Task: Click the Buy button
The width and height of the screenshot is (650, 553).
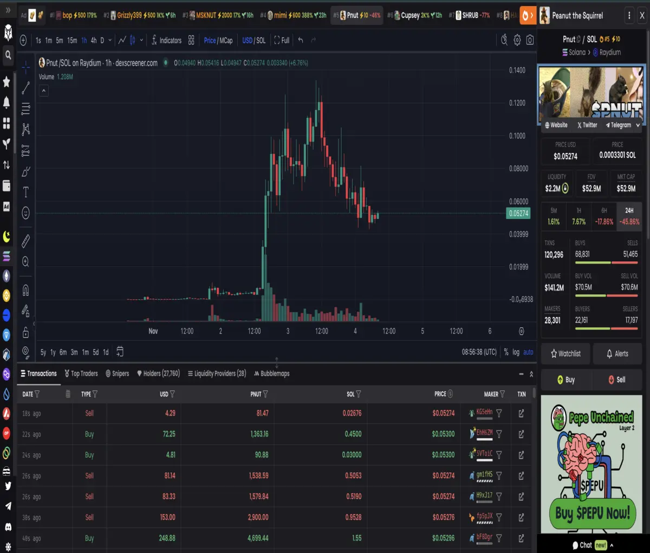Action: click(x=565, y=380)
